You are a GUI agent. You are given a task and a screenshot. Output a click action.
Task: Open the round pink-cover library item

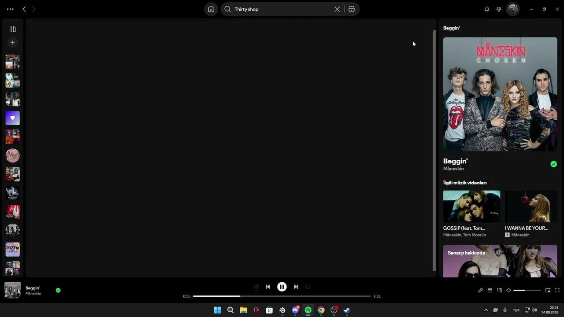pos(12,155)
